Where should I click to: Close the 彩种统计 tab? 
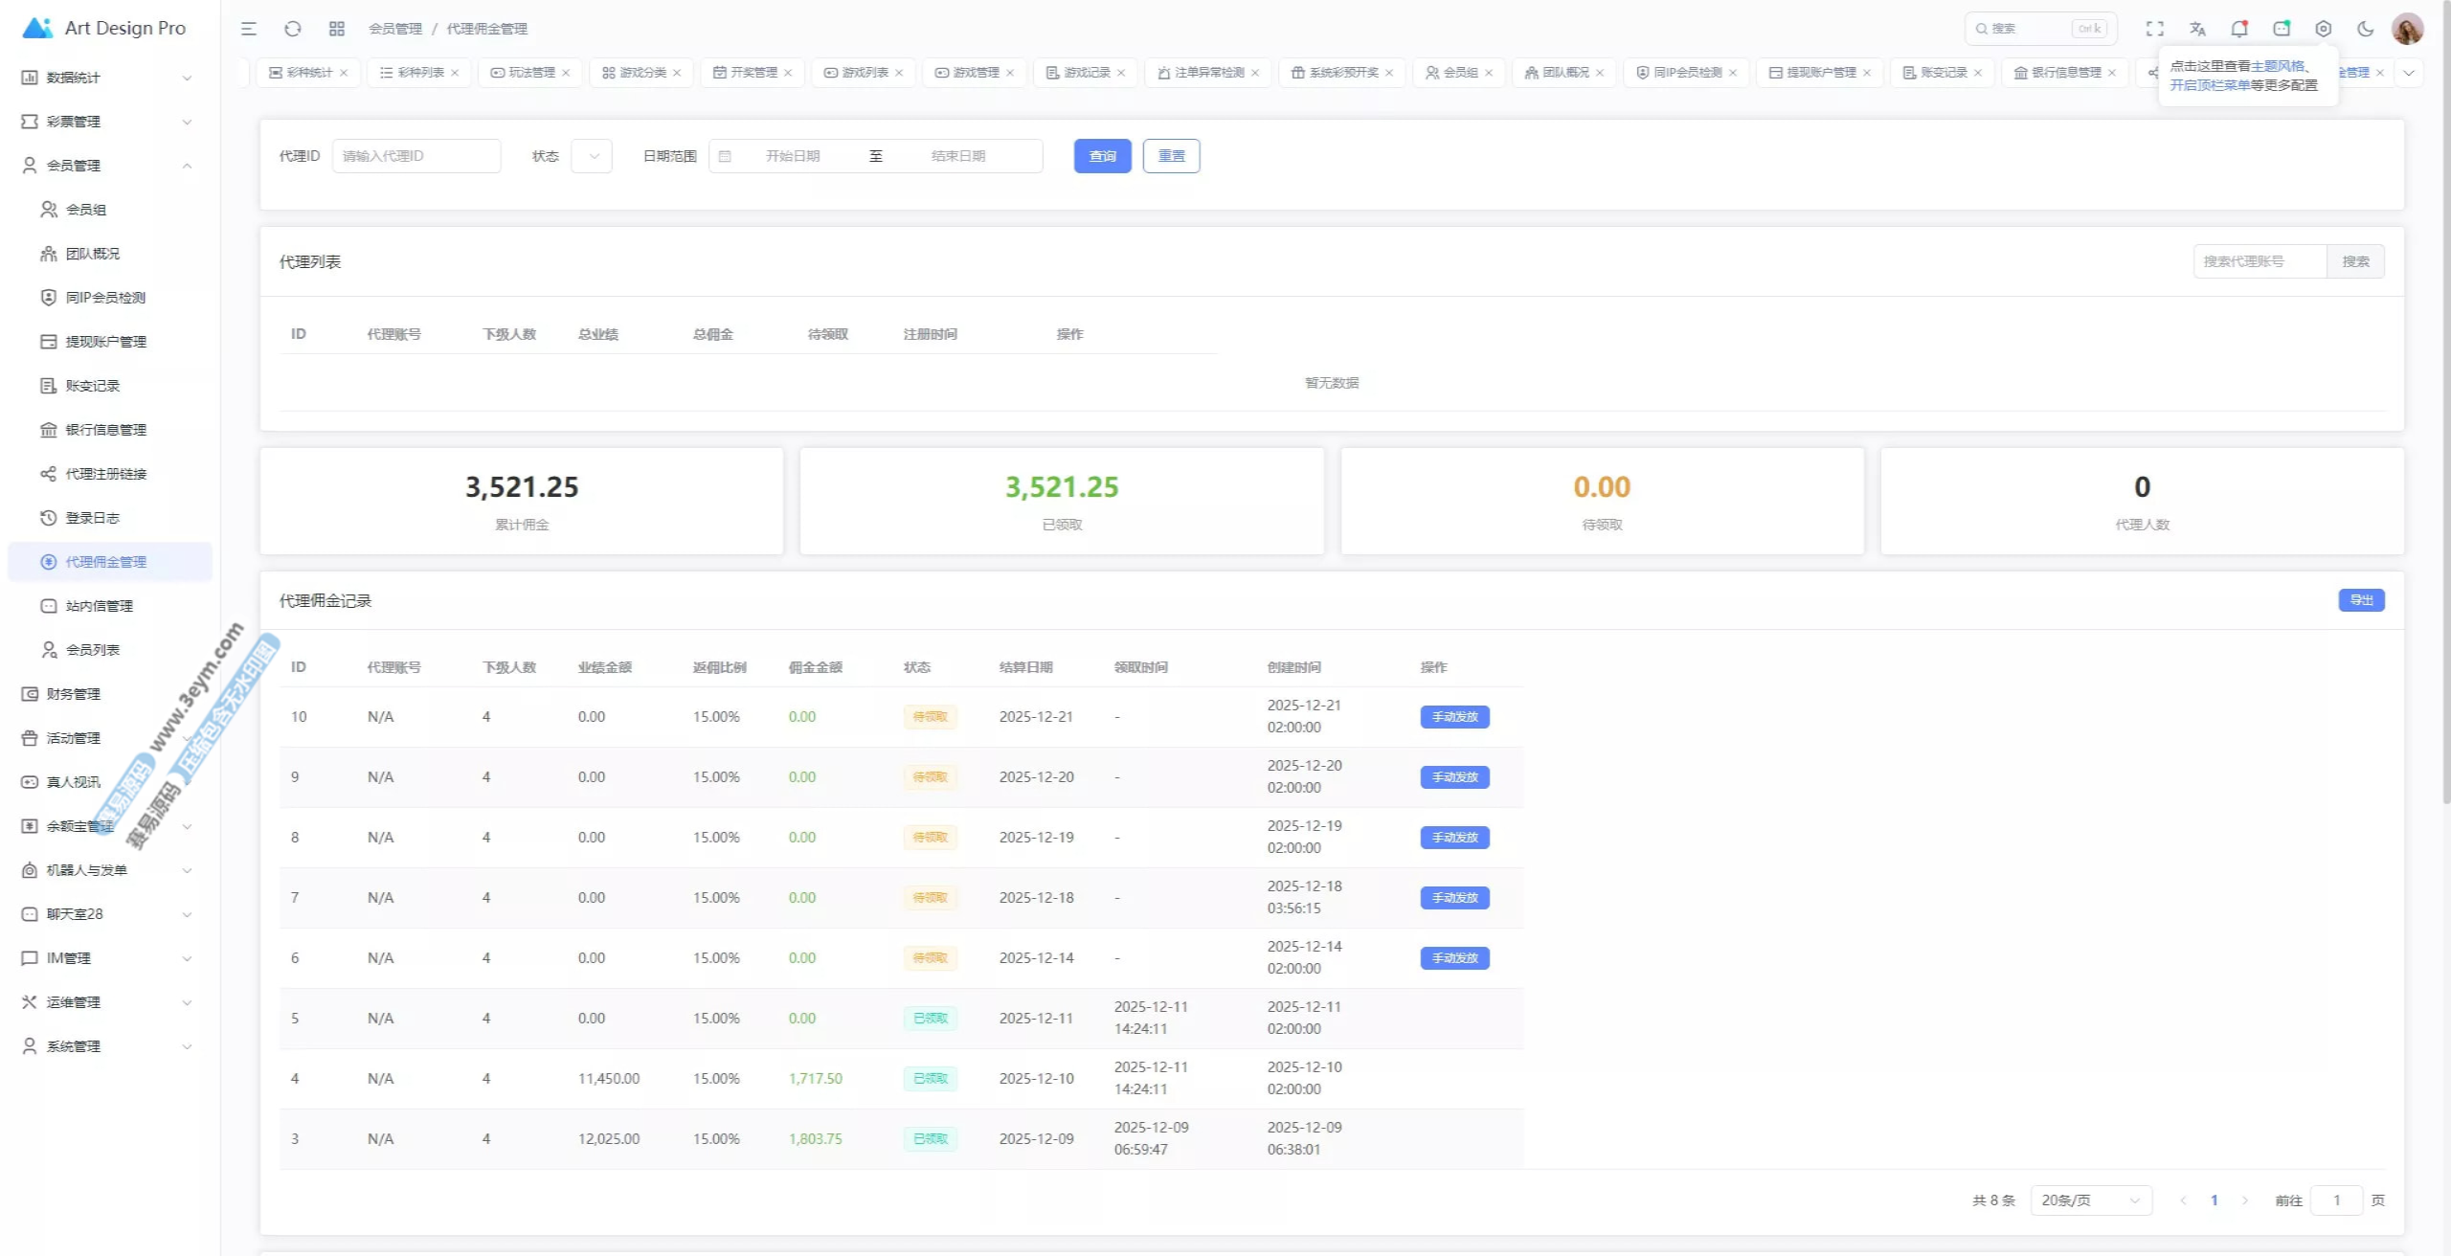click(344, 73)
